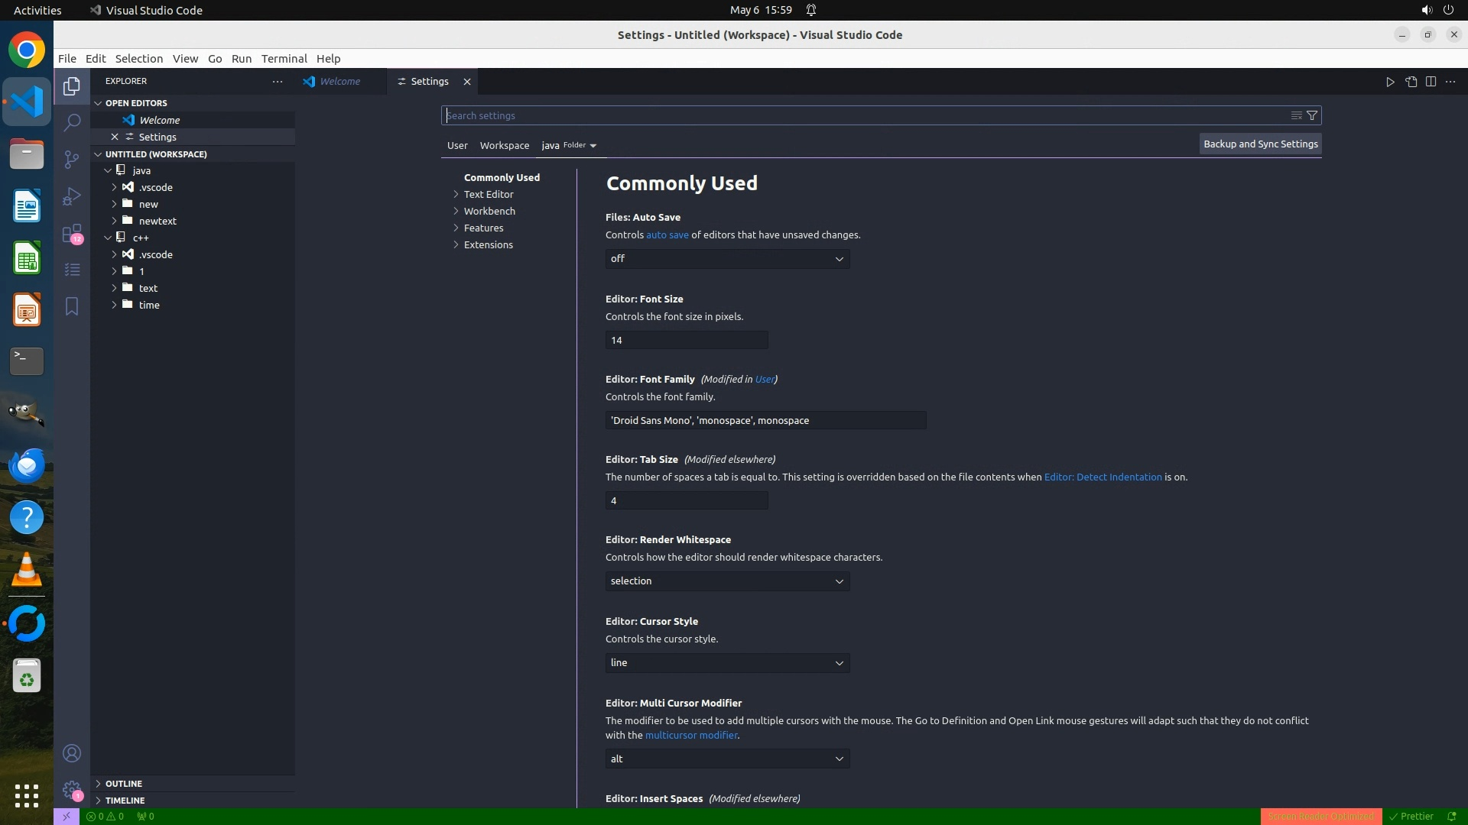Open the Bookmarks activity bar icon
Image resolution: width=1468 pixels, height=825 pixels.
[x=72, y=306]
